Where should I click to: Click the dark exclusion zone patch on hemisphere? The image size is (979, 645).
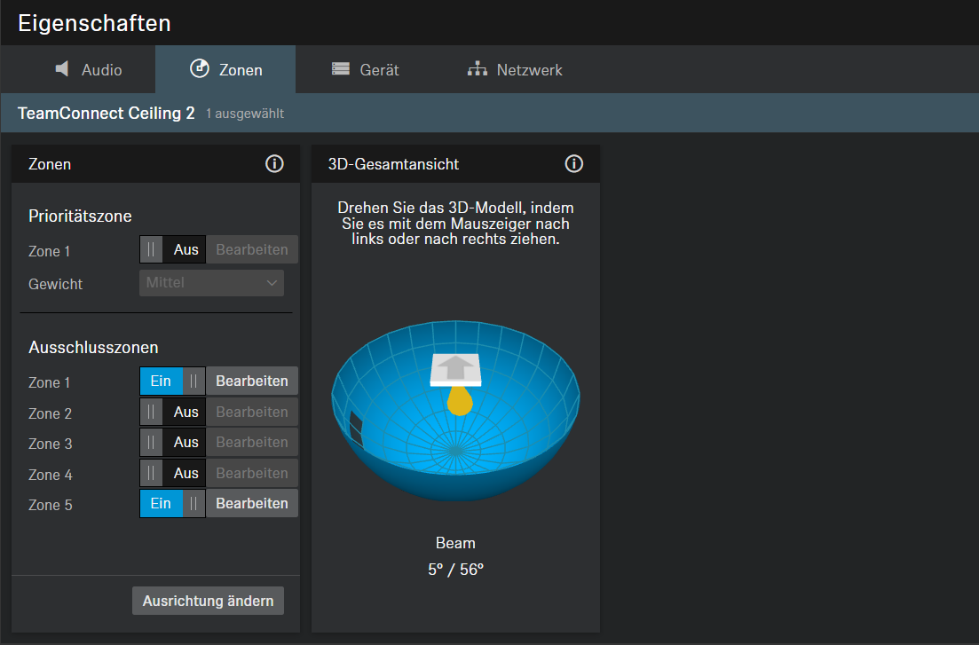357,429
